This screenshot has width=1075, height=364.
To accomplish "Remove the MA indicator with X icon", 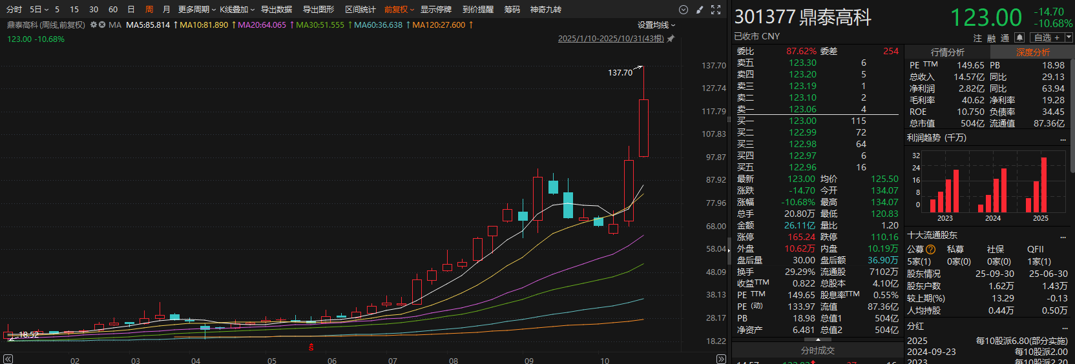I will click(102, 25).
